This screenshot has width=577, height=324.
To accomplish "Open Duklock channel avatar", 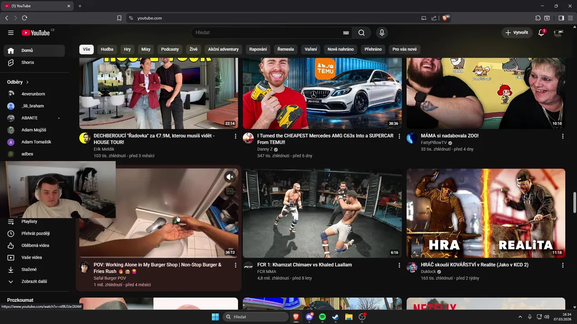I will 412,267.
